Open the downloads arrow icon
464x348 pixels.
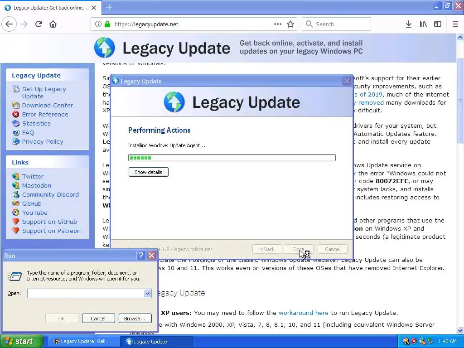pyautogui.click(x=409, y=24)
